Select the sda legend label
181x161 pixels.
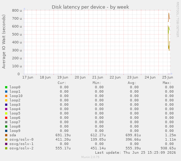tap(13, 135)
